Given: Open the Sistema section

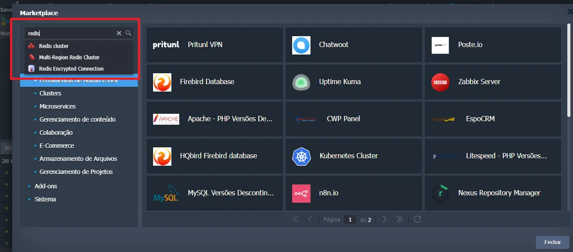Looking at the screenshot, I should [x=45, y=199].
